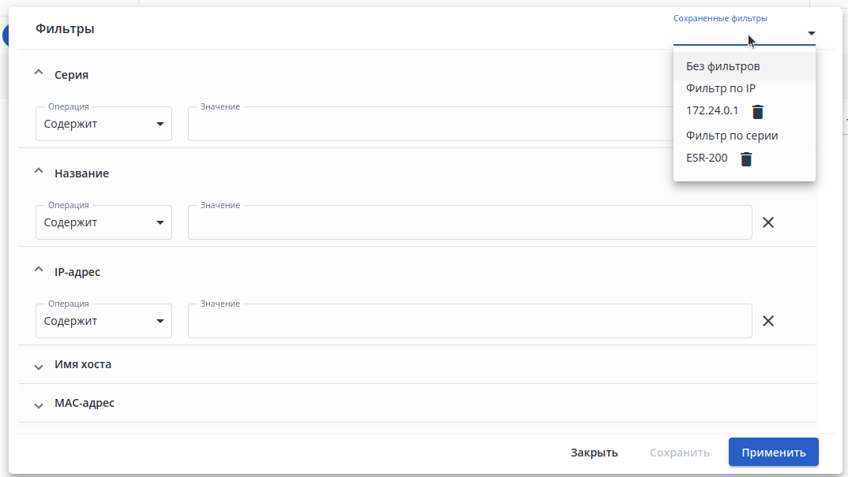Choose saved filter ESR-200

tap(707, 158)
